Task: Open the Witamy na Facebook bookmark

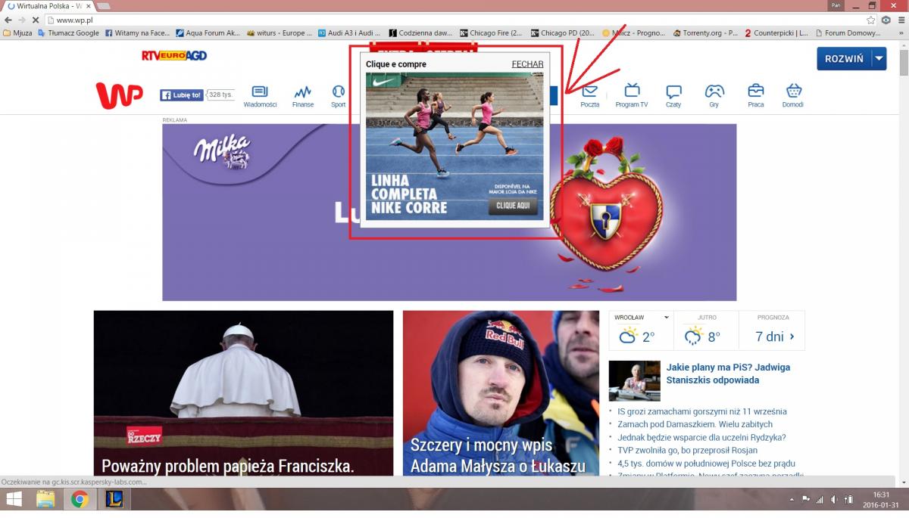Action: (x=138, y=33)
